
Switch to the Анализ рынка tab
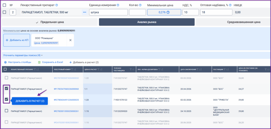147,22
